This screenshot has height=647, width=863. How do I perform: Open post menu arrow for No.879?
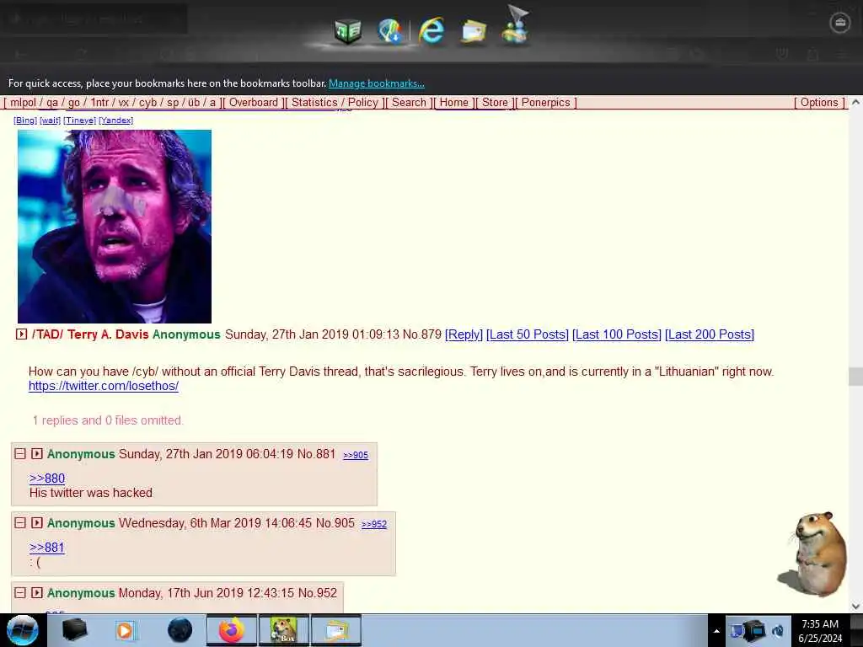21,334
